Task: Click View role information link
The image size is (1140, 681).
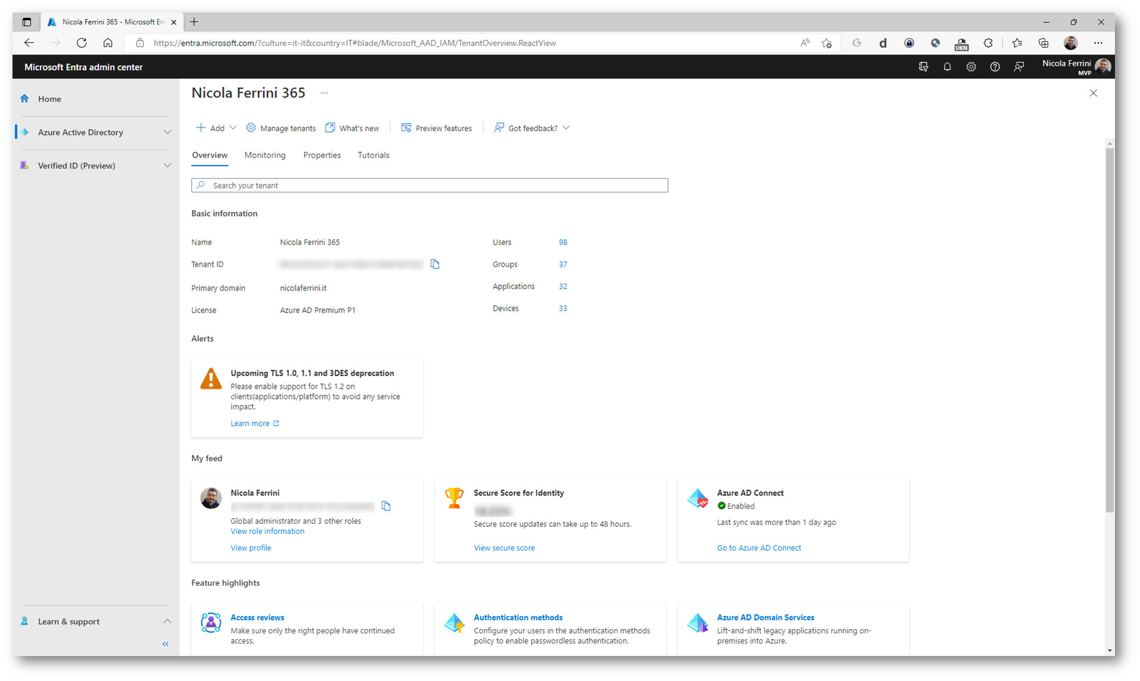Action: tap(268, 531)
